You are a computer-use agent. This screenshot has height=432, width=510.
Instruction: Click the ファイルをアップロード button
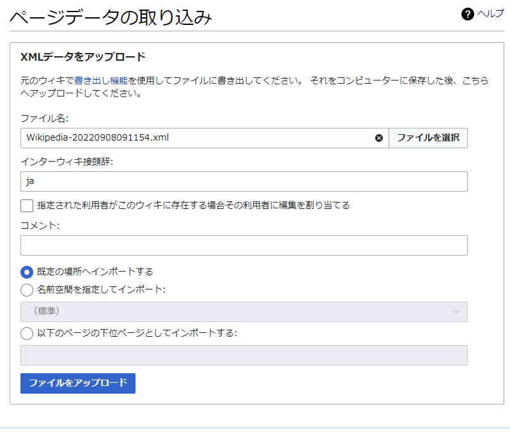(78, 383)
